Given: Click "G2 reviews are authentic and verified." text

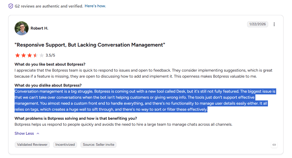Looking at the screenshot, I should point(49,6).
